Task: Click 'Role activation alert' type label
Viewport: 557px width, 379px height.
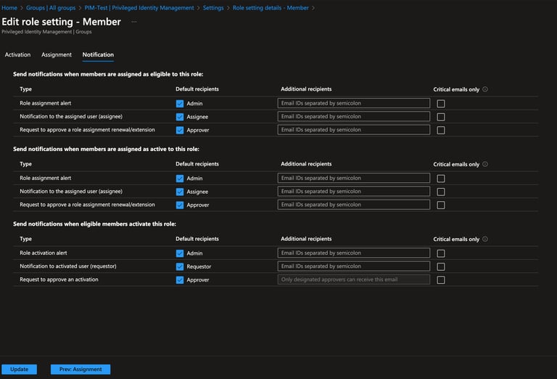Action: coord(44,253)
